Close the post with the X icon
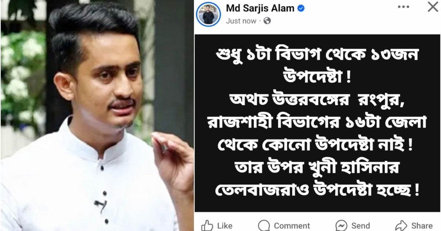The height and width of the screenshot is (231, 441). point(433,7)
